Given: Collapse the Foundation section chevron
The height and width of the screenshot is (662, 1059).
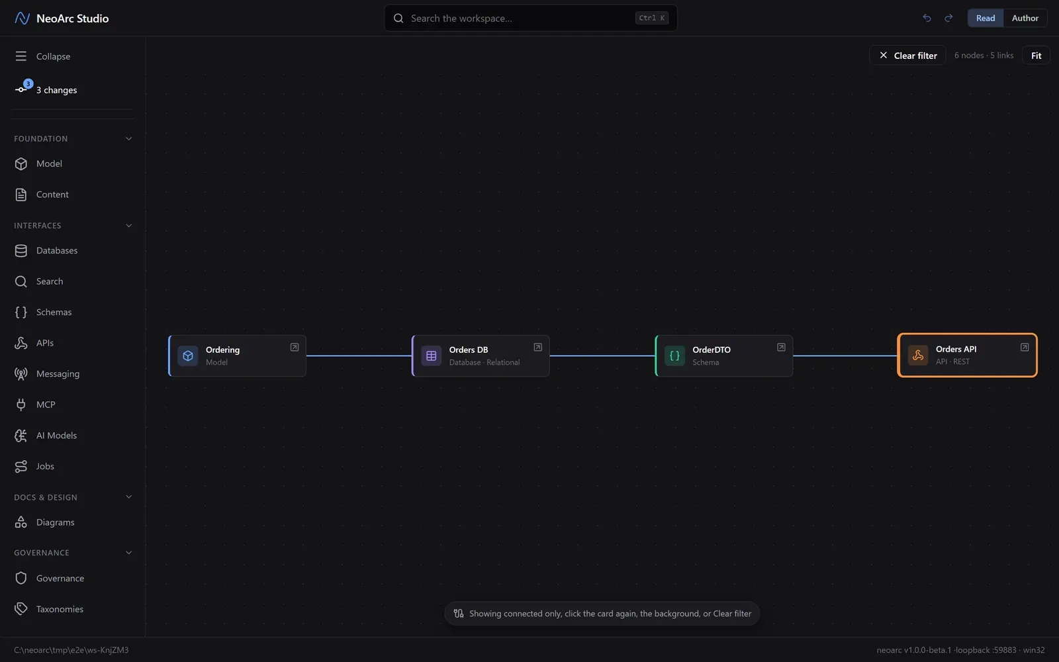Looking at the screenshot, I should pos(128,139).
